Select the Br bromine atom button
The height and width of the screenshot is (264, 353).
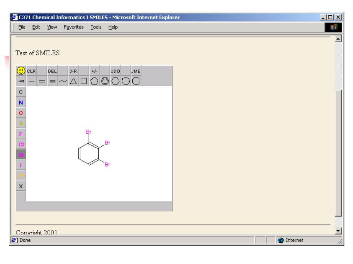pyautogui.click(x=21, y=154)
